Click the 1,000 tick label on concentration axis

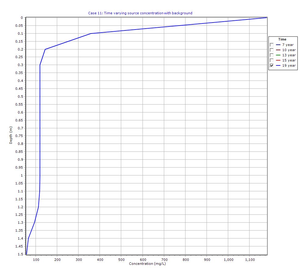pyautogui.click(x=228, y=260)
